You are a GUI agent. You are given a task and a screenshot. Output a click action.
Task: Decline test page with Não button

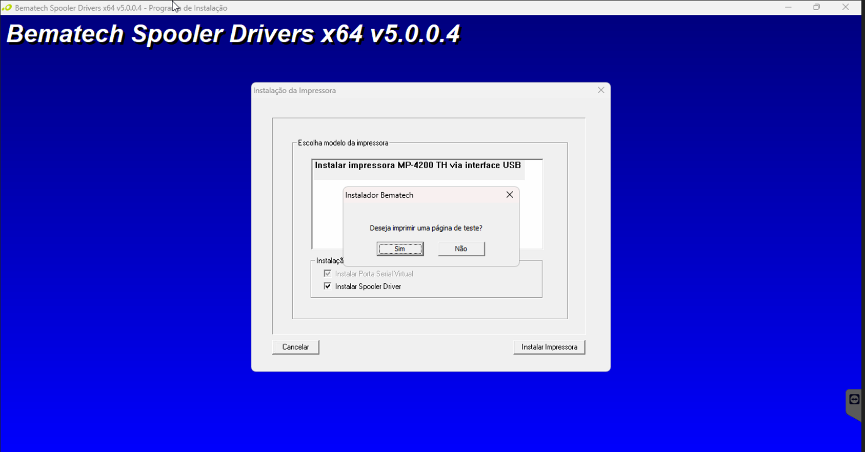[x=461, y=249]
